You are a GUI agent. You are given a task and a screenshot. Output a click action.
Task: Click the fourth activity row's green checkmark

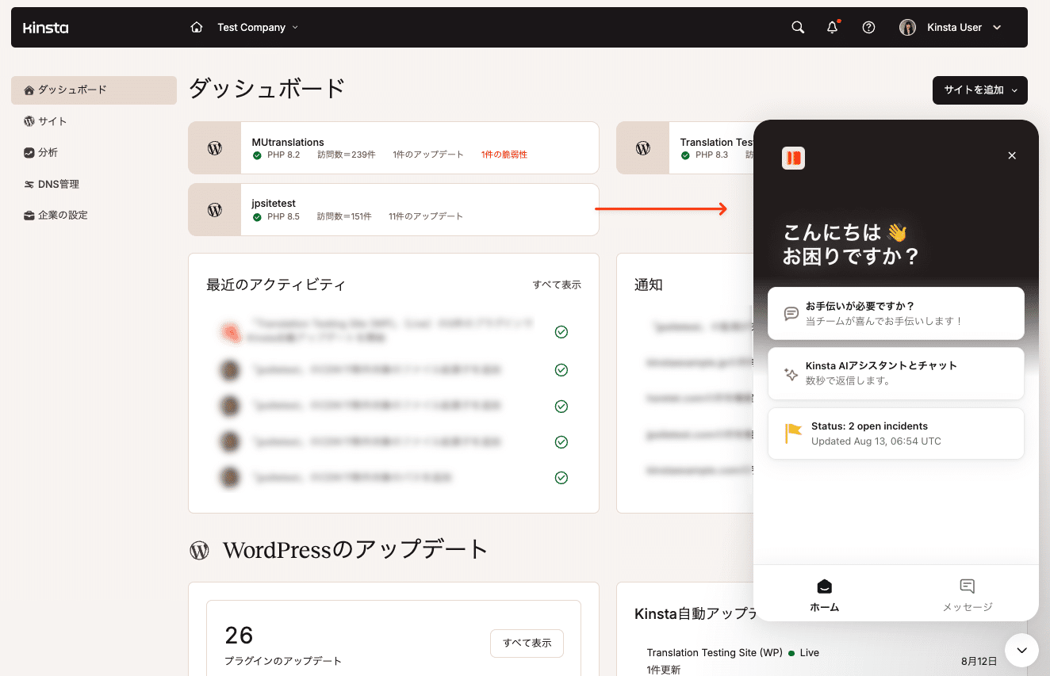[561, 442]
